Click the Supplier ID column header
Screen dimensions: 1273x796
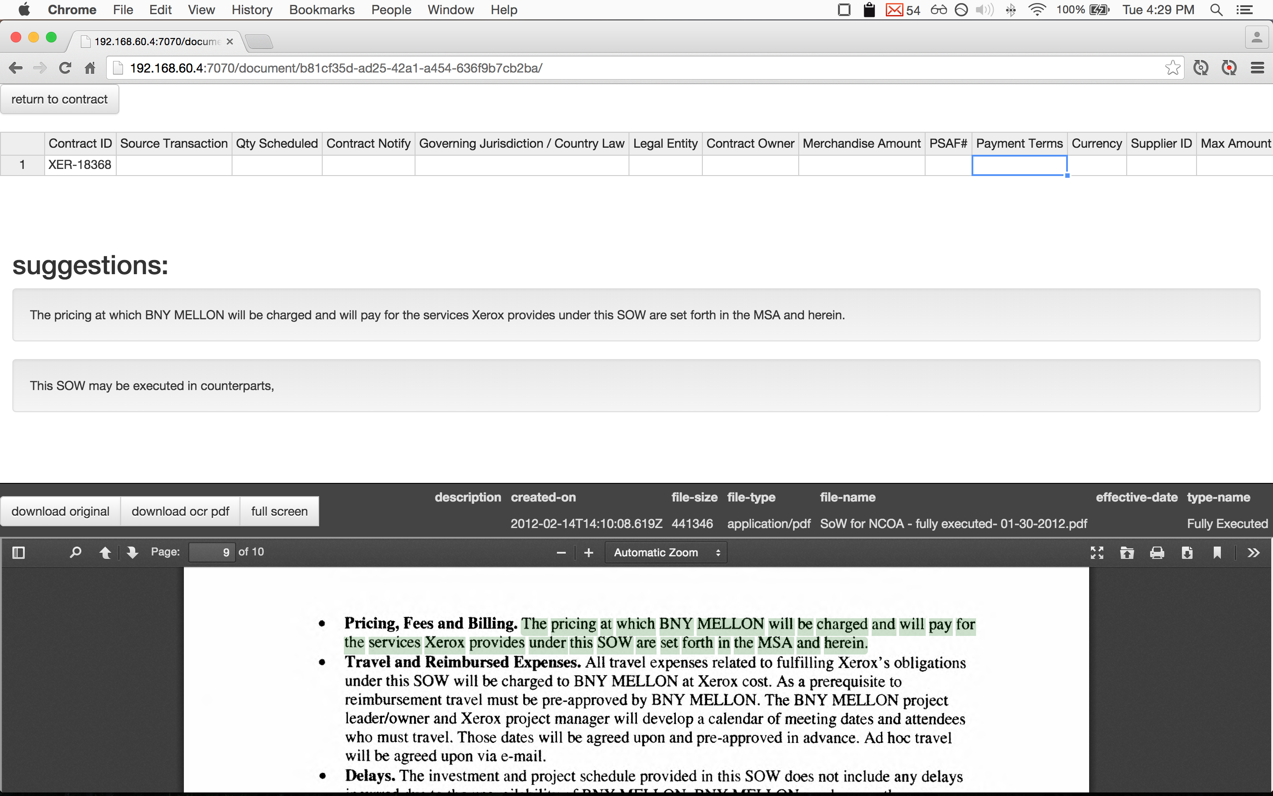coord(1161,144)
